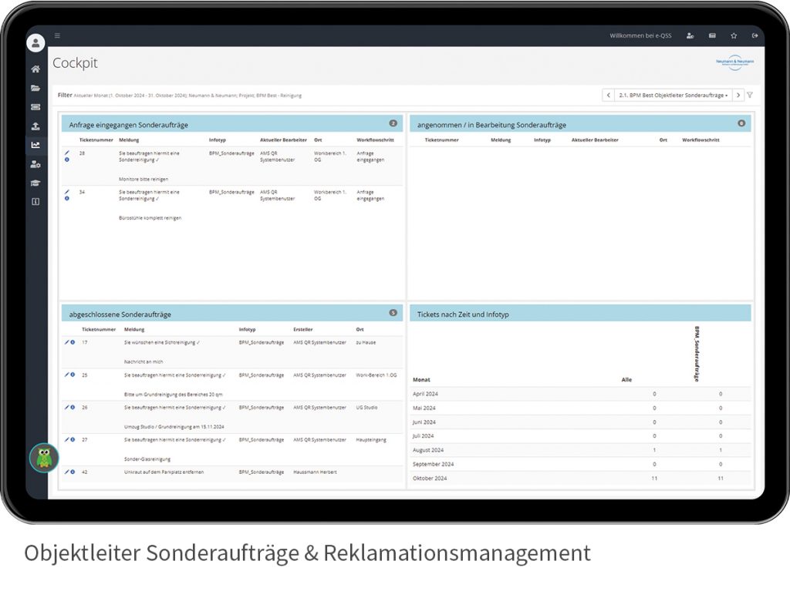This screenshot has width=790, height=608.
Task: Click the info icon on ticket 42
Action: point(72,472)
